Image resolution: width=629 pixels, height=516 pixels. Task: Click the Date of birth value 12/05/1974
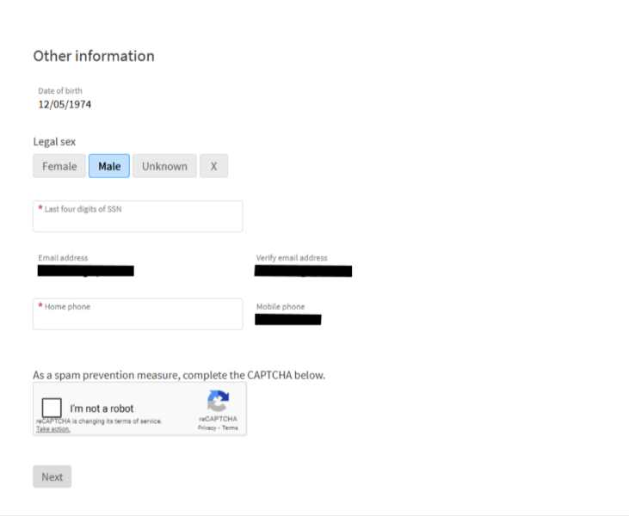[x=65, y=105]
